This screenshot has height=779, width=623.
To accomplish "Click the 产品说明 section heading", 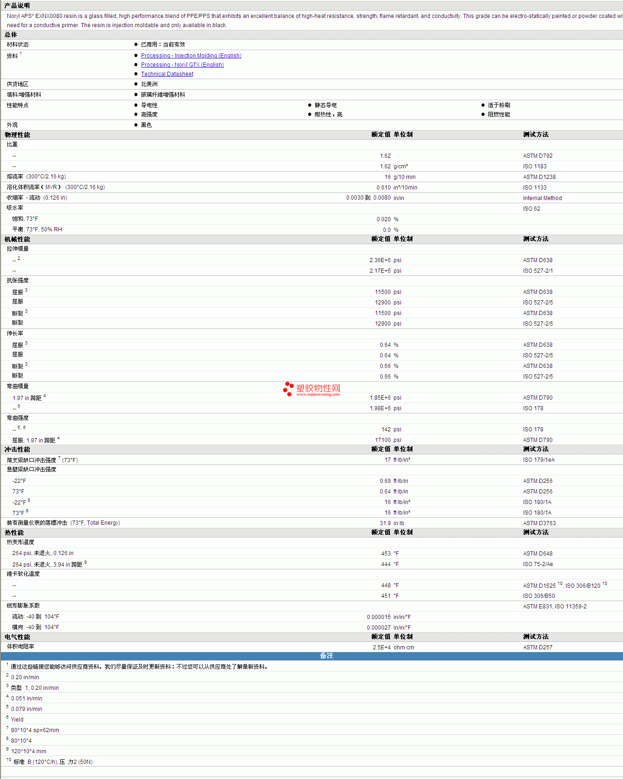I will 17,6.
